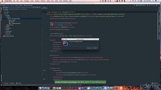Open the TODO tool window button
This screenshot has height=90, width=161.
pos(19,83)
